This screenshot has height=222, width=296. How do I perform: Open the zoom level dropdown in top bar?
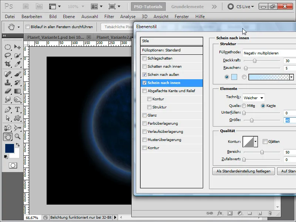pos(83,7)
